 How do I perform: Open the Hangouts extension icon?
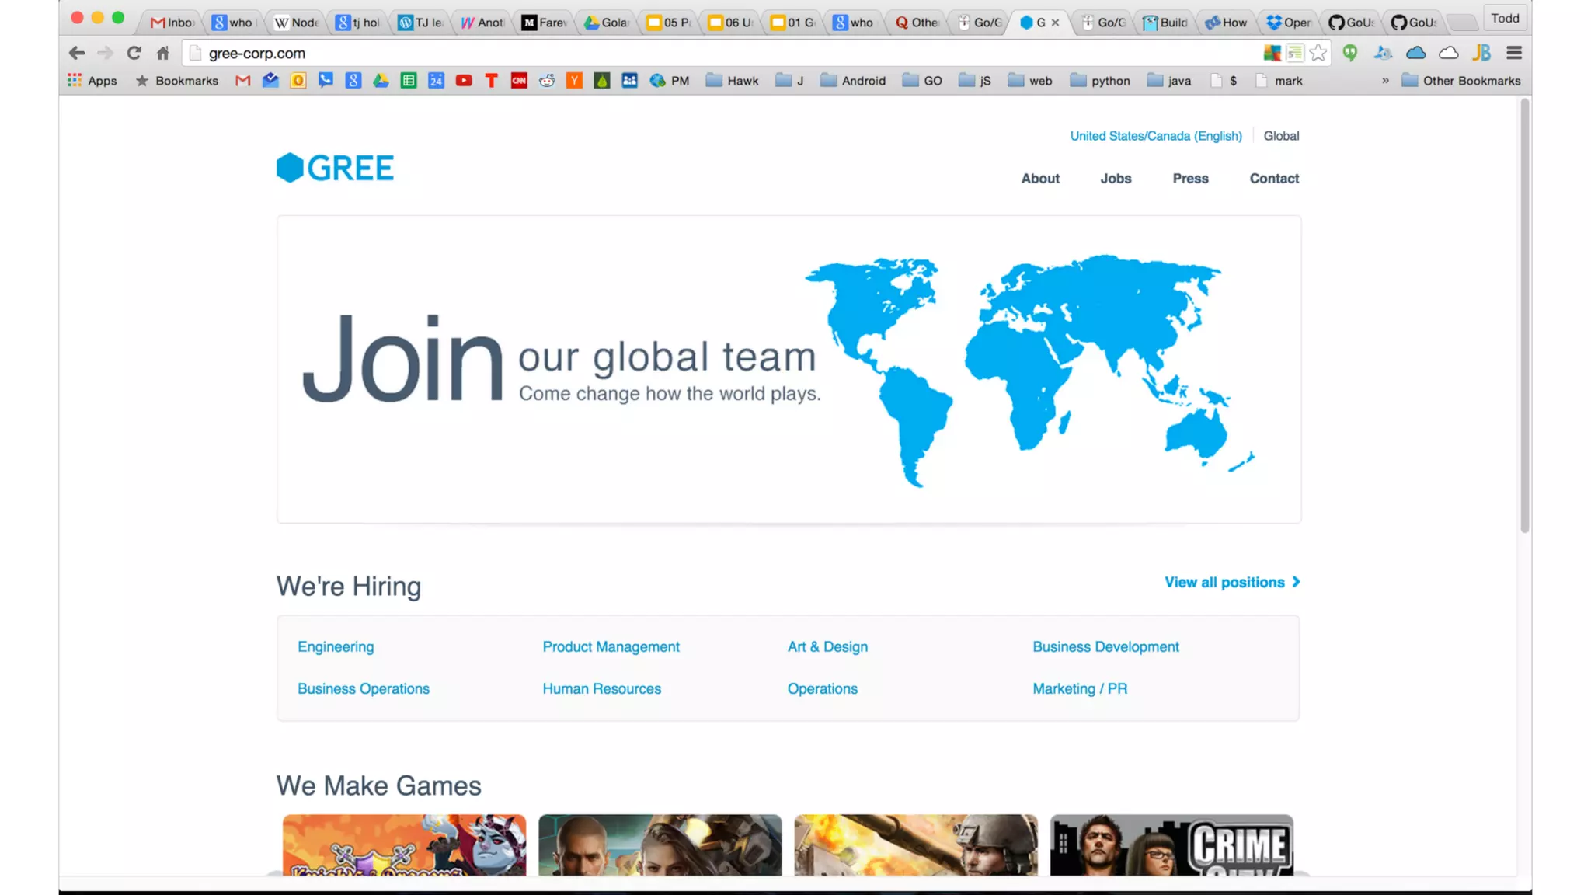point(1350,53)
